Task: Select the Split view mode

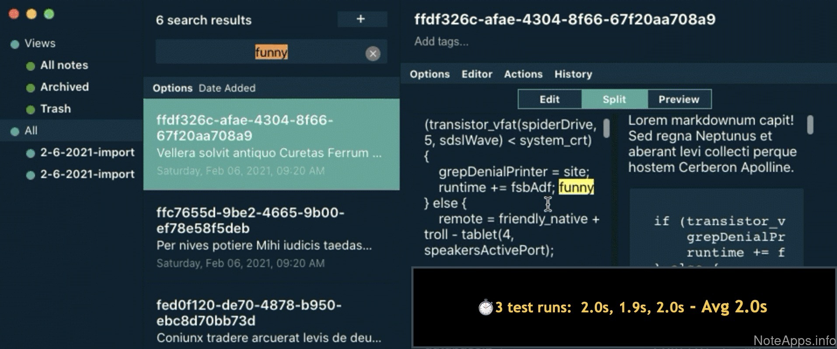Action: tap(614, 99)
